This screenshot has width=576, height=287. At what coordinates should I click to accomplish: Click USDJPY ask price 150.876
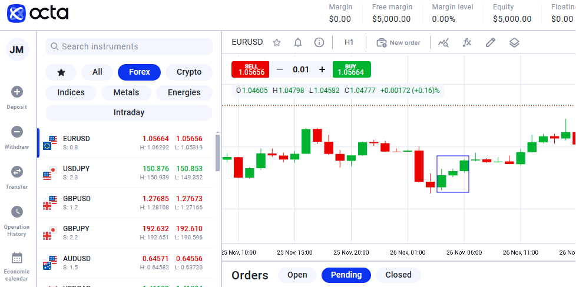[155, 169]
